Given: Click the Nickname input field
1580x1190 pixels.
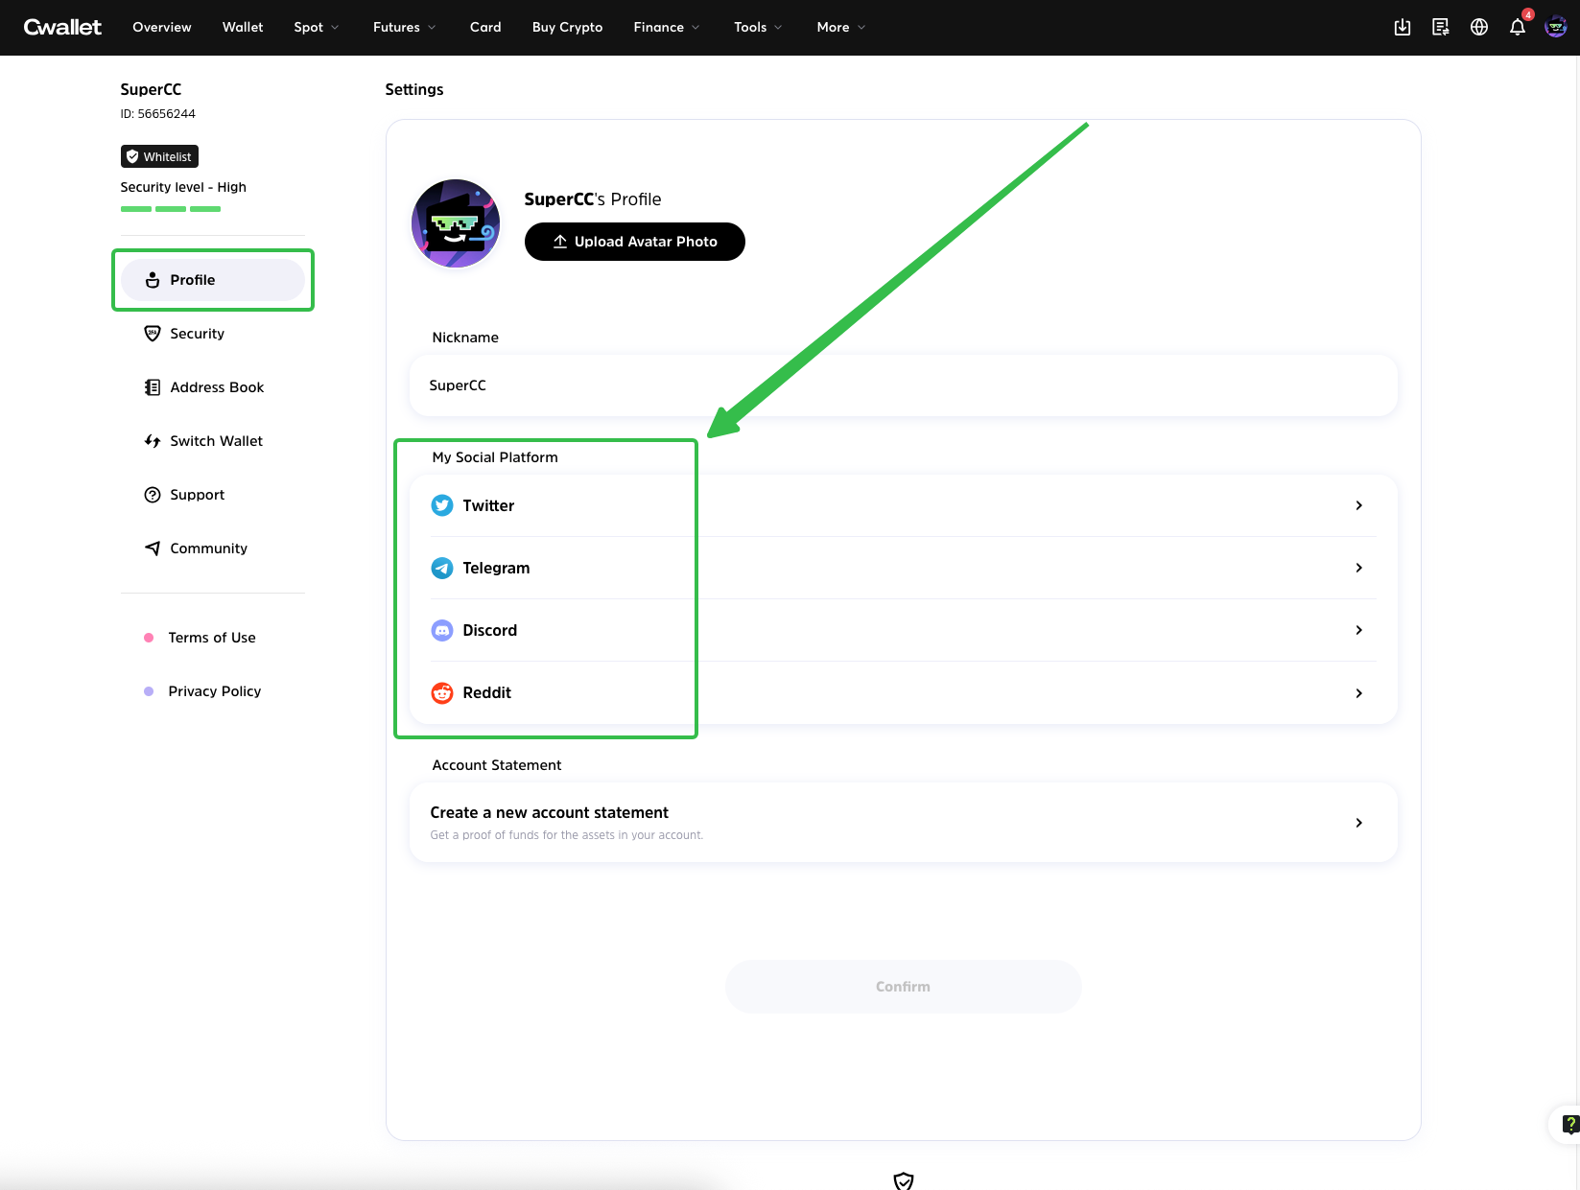Looking at the screenshot, I should [x=902, y=385].
